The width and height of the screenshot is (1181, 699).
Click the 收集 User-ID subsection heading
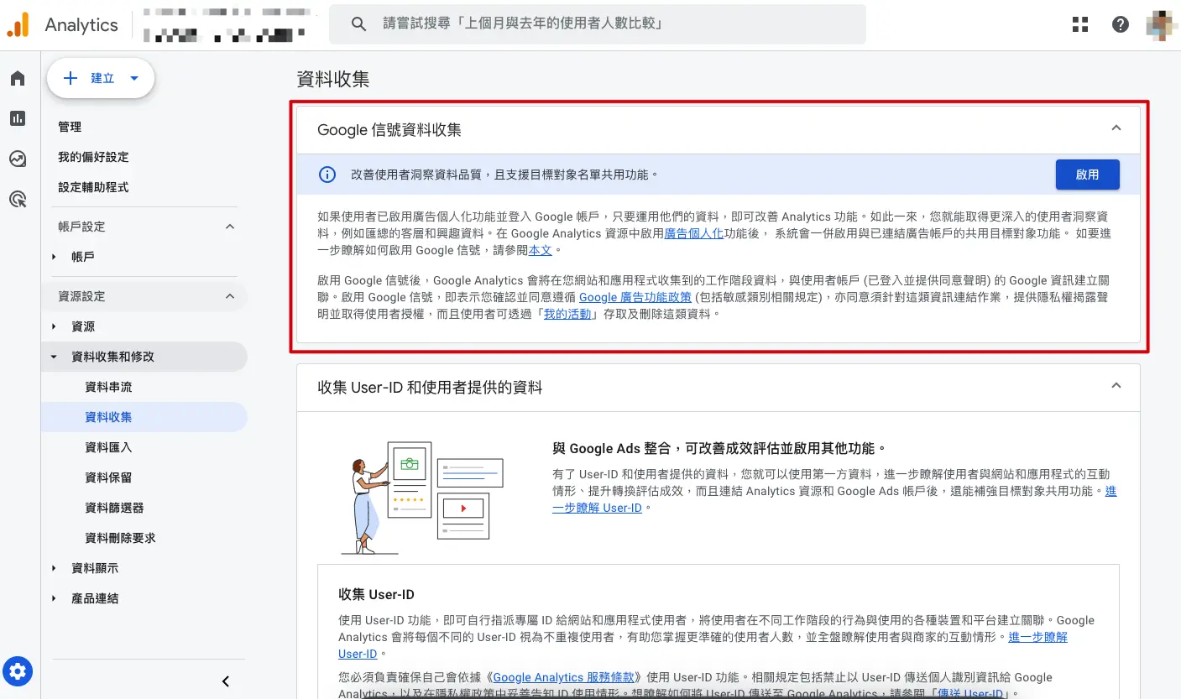tap(376, 594)
